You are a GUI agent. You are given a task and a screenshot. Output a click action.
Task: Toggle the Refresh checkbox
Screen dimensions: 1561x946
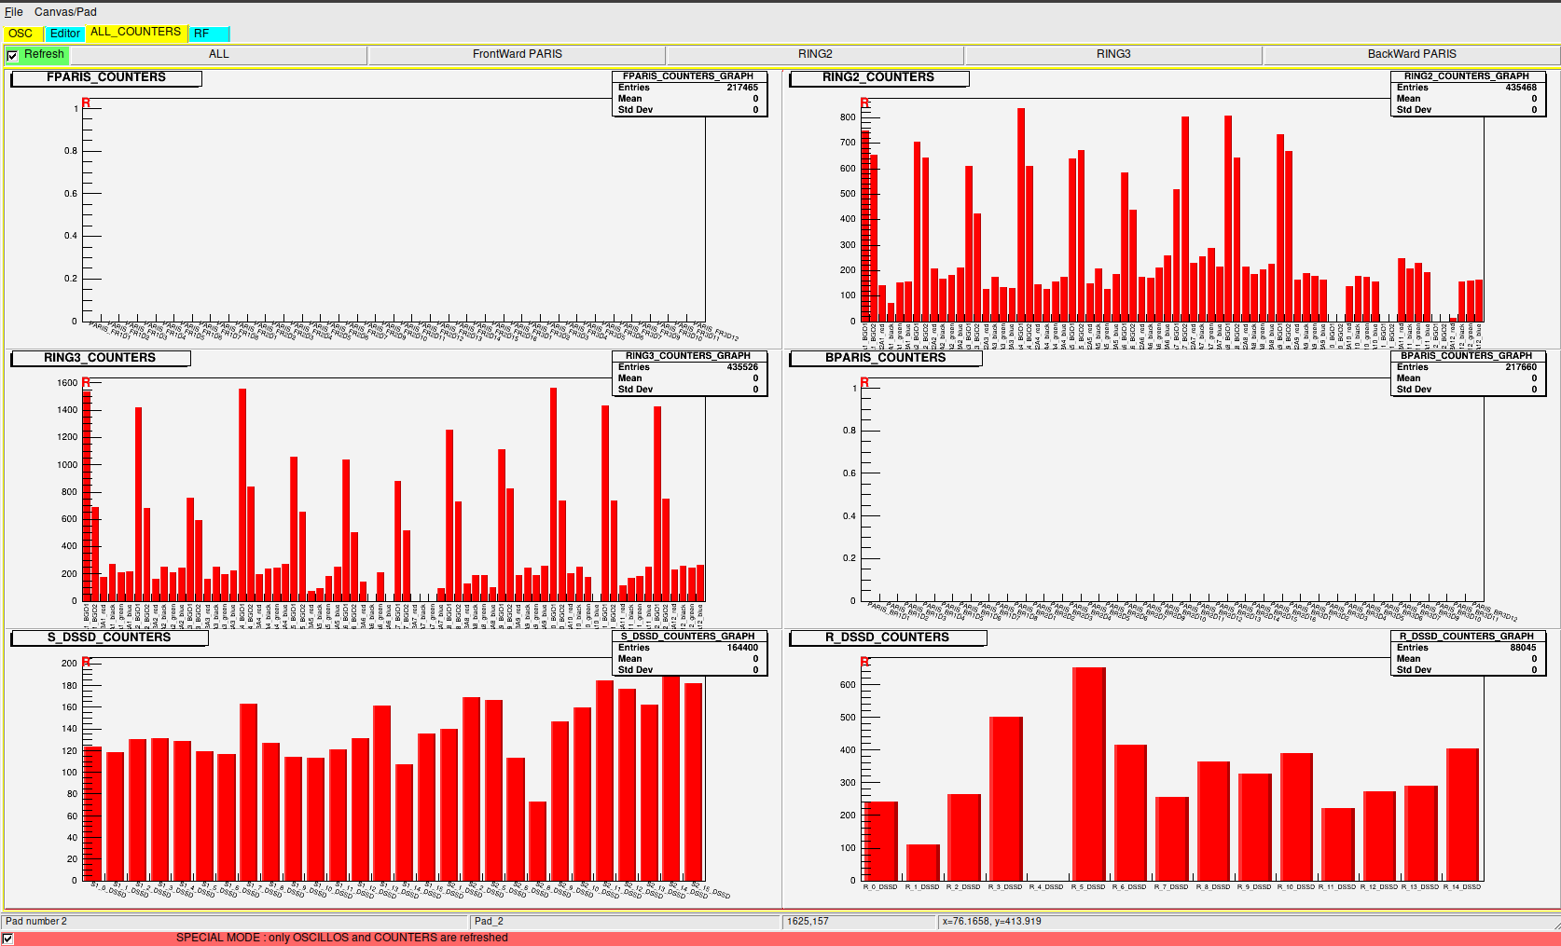coord(12,56)
